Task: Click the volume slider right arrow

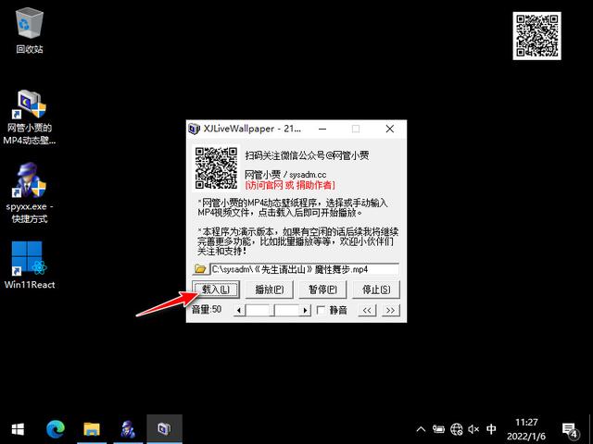Action: pyautogui.click(x=306, y=311)
